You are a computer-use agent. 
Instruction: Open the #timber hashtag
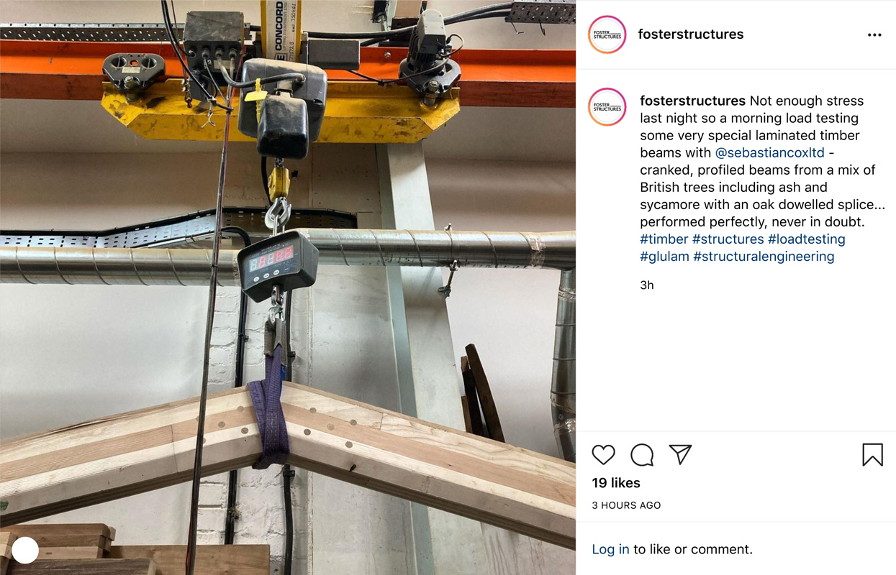click(664, 239)
